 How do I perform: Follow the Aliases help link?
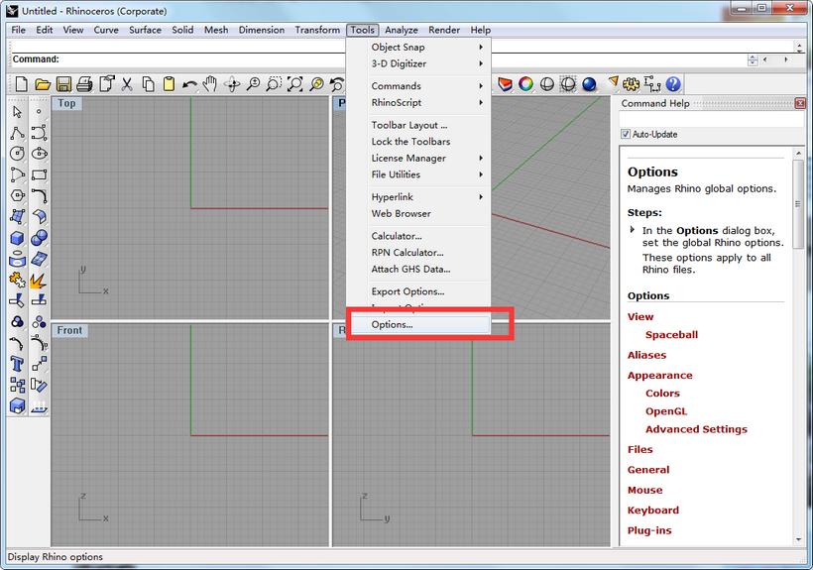click(x=646, y=355)
